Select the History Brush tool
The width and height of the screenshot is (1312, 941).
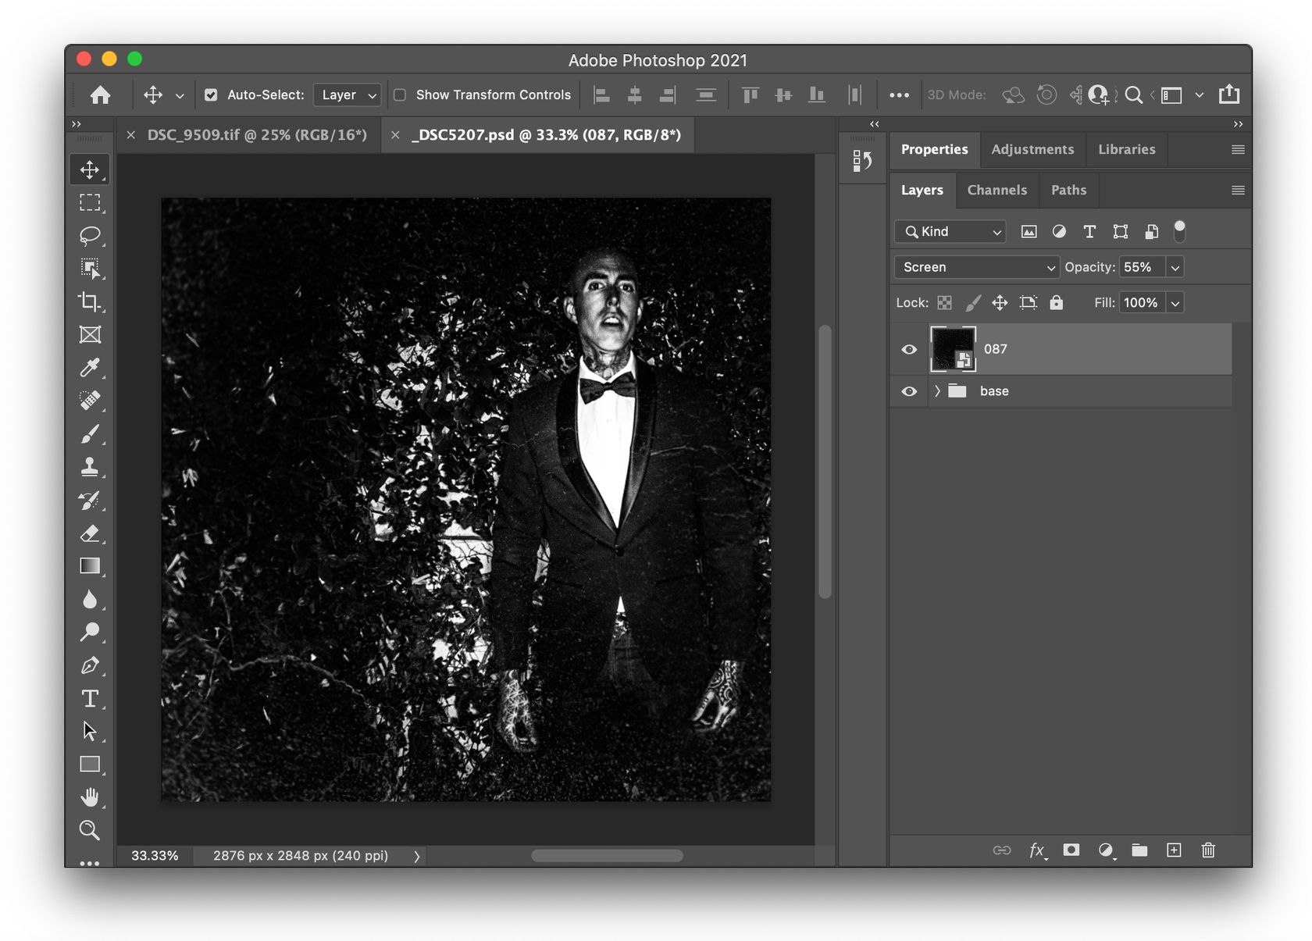[x=90, y=501]
